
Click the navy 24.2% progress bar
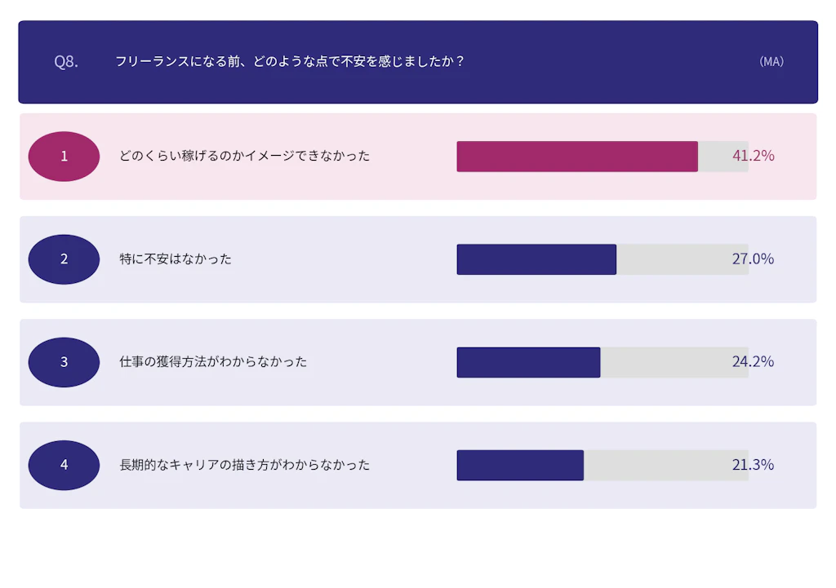[x=528, y=362]
